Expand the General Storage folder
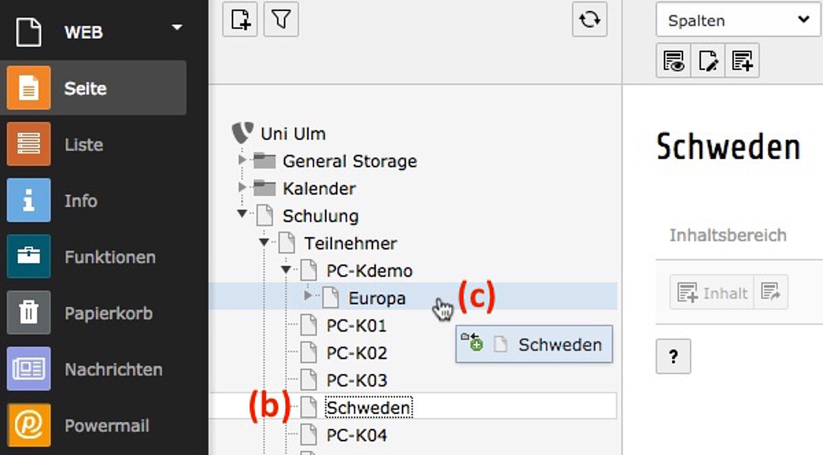 tap(241, 160)
